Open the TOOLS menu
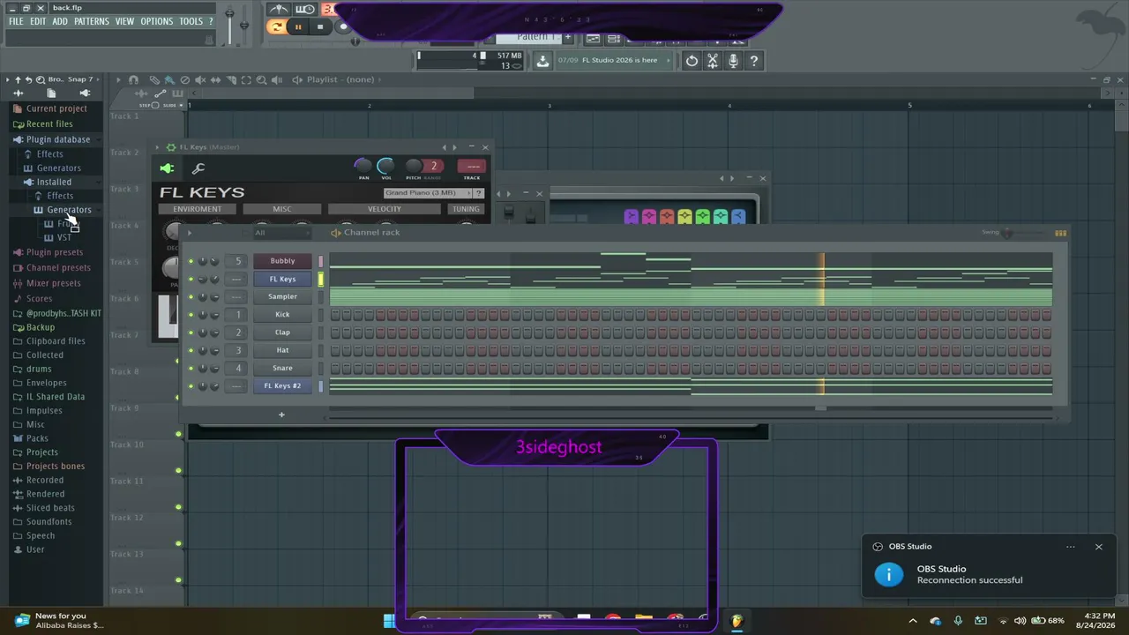This screenshot has width=1129, height=635. pos(191,21)
